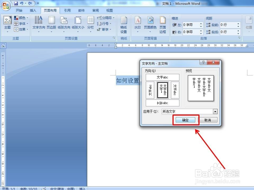Switch to the References (引用) tab
The height and width of the screenshot is (190, 254).
point(67,11)
